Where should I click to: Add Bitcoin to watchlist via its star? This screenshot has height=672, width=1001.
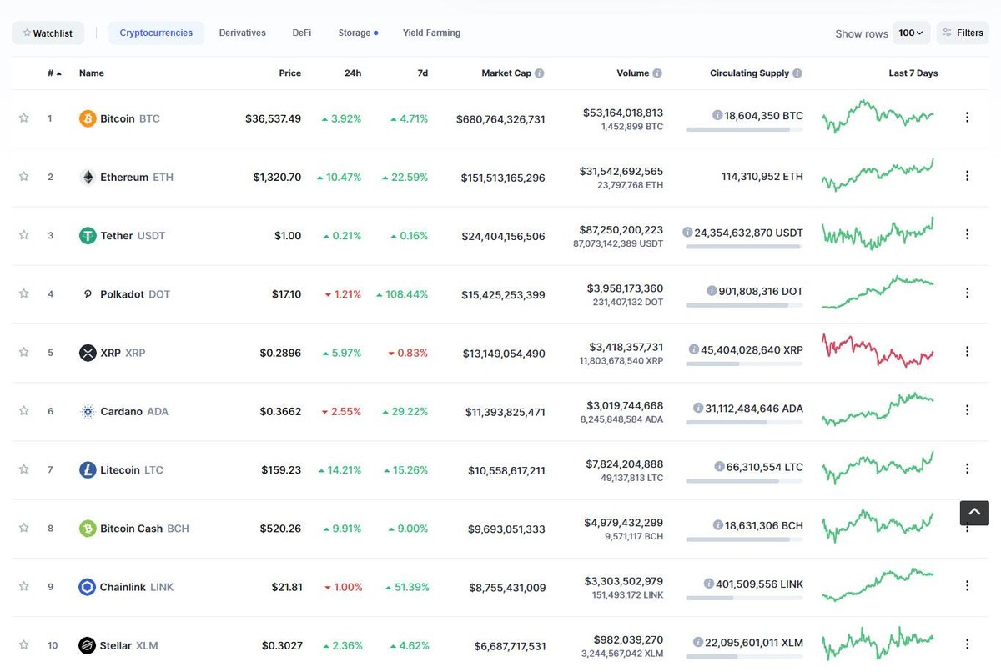tap(23, 118)
